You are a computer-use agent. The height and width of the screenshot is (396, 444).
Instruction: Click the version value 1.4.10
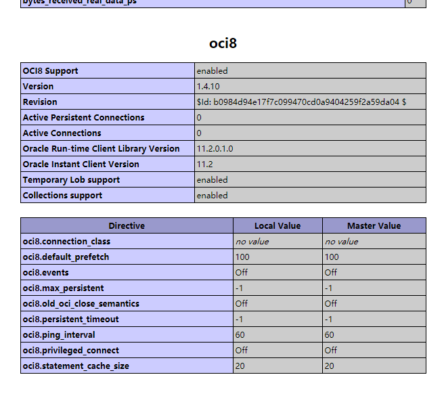[x=208, y=87]
